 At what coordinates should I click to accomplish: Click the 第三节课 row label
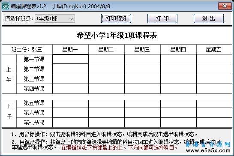(x=34, y=79)
